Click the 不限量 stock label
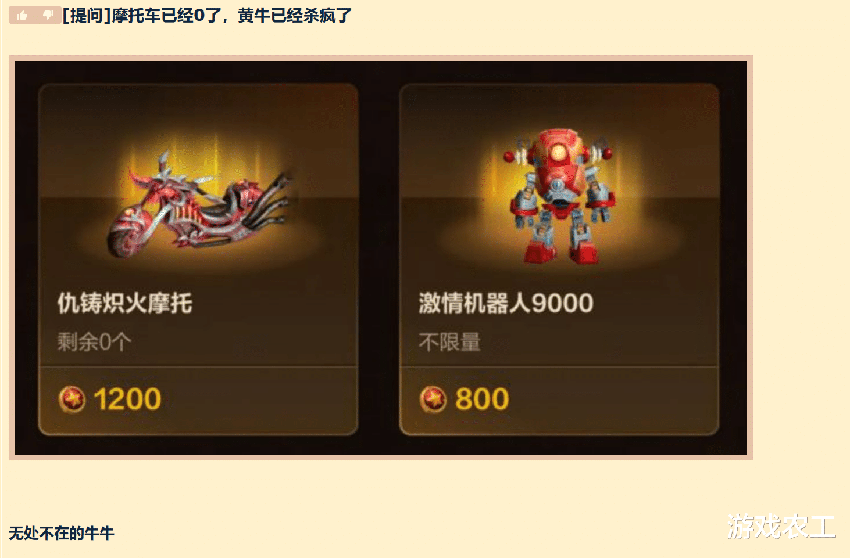The width and height of the screenshot is (850, 558). pyautogui.click(x=449, y=341)
